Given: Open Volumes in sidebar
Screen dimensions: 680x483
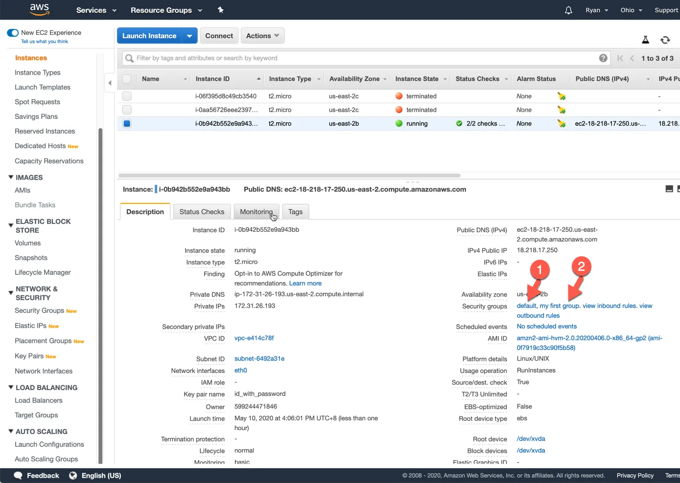Looking at the screenshot, I should [28, 243].
